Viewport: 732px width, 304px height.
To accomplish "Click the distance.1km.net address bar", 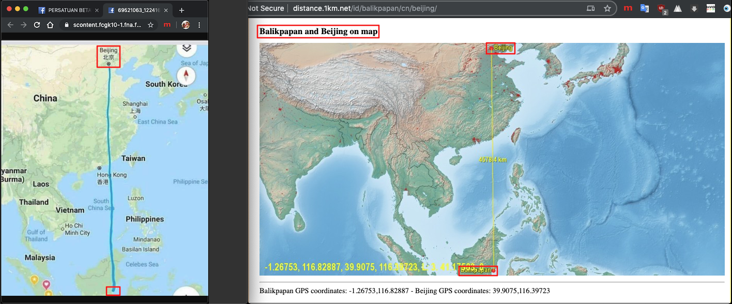I will (x=414, y=8).
